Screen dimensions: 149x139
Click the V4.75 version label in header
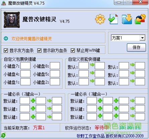tap(65, 21)
